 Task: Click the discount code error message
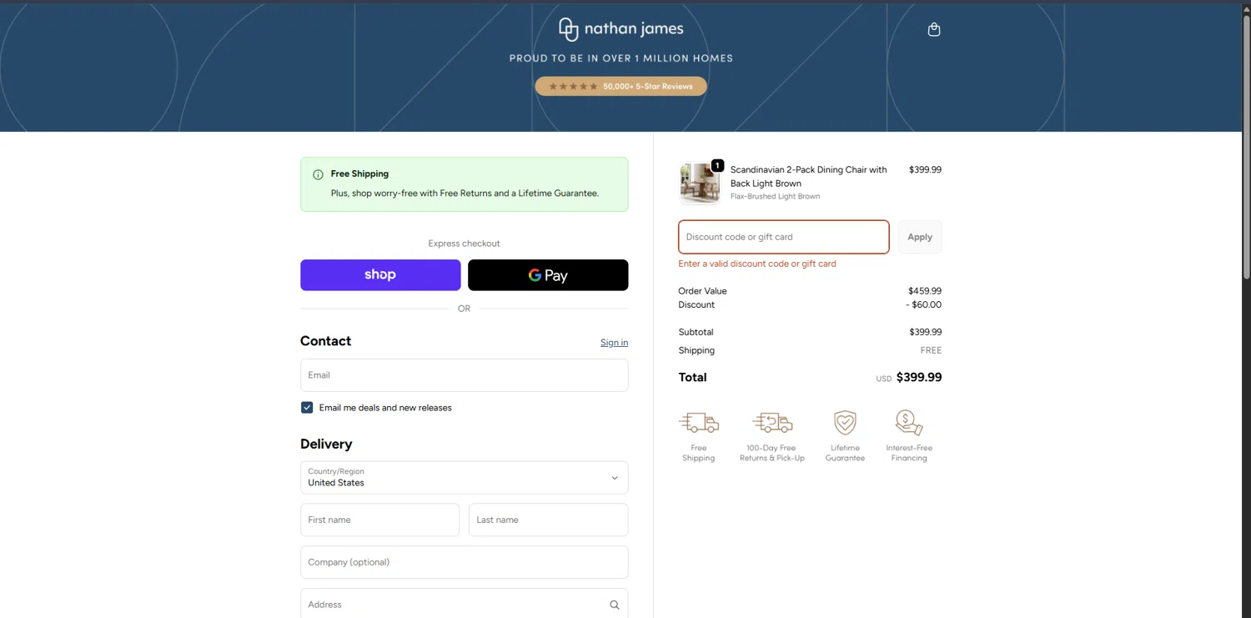[757, 264]
